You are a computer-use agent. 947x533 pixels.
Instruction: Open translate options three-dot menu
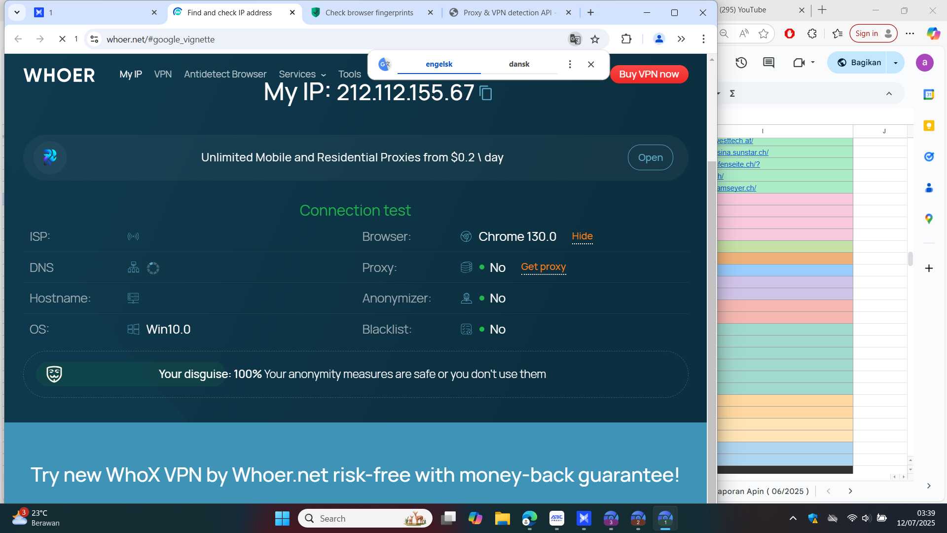[x=570, y=64]
